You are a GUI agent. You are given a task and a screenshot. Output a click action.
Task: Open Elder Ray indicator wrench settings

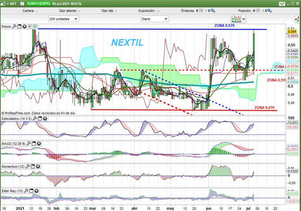pyautogui.click(x=26, y=191)
